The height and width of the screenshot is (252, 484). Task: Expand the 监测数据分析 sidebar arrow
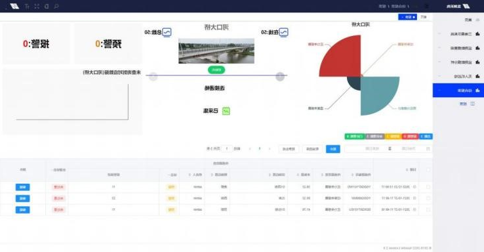pos(439,62)
